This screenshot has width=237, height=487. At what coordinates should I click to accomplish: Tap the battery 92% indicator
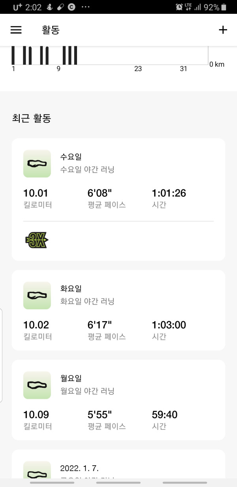tap(215, 7)
